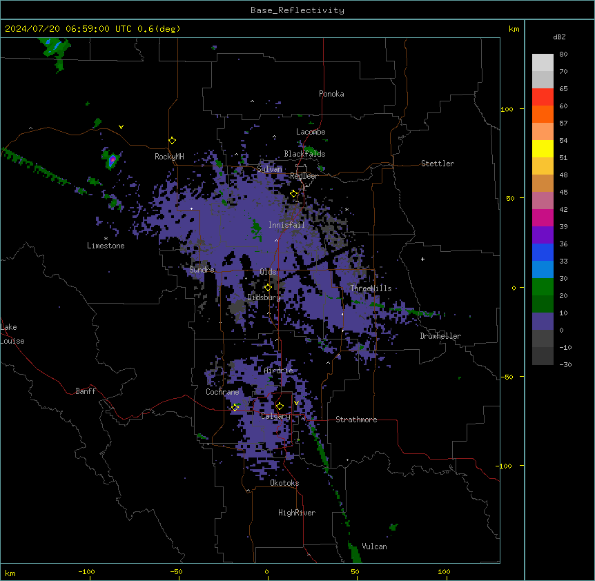Select the blue 33-36 dBZ legend color
This screenshot has width=595, height=581.
pyautogui.click(x=543, y=252)
